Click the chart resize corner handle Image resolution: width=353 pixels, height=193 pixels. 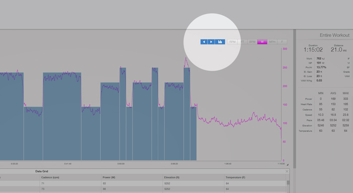tap(287, 165)
